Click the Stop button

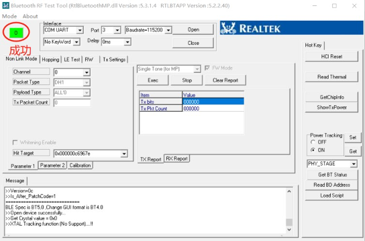187,80
